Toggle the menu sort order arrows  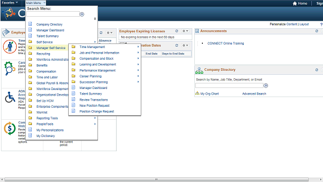(95, 19)
